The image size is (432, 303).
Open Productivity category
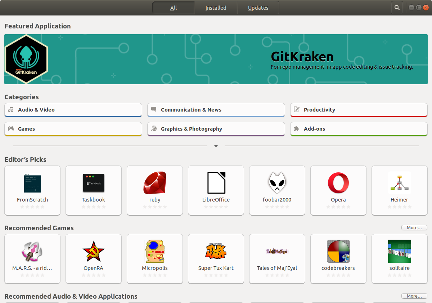pyautogui.click(x=359, y=110)
